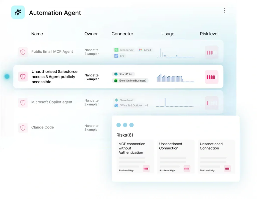Open the three-dot options menu
Viewport: 257px width, 199px height.
click(225, 10)
